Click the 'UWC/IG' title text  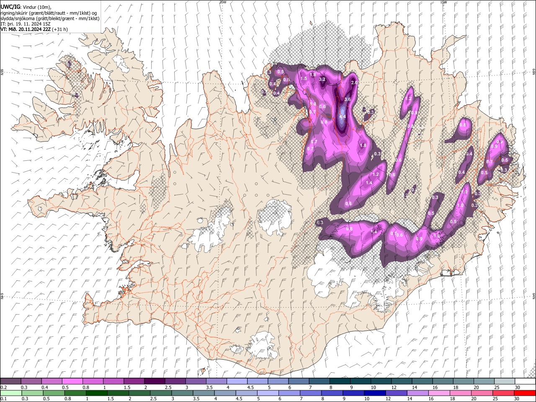tap(10, 7)
